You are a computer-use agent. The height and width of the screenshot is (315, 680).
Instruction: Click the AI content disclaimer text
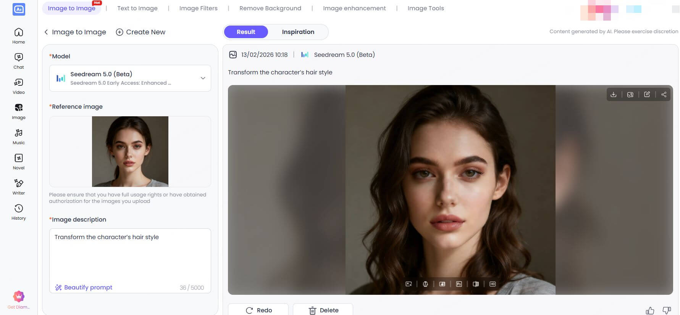click(x=614, y=32)
